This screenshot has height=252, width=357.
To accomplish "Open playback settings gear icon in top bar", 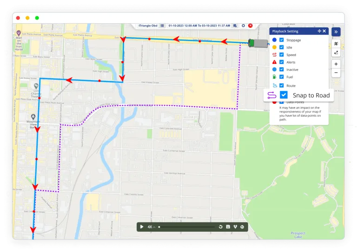I will [243, 25].
